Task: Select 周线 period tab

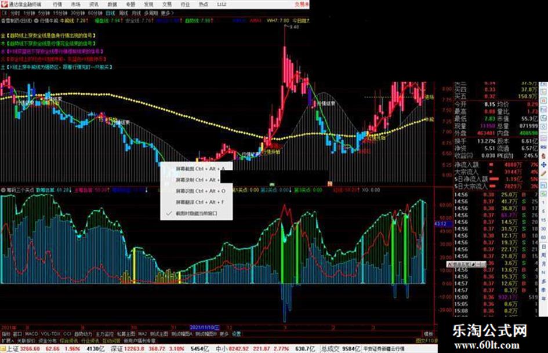Action: point(124,13)
